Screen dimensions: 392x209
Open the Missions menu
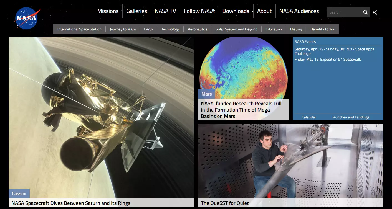[x=108, y=11]
